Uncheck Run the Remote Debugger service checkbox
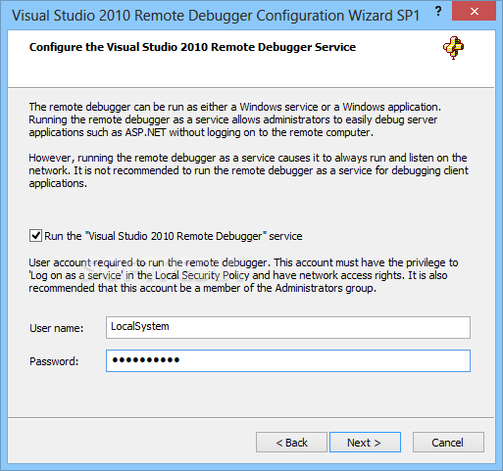The height and width of the screenshot is (471, 503). tap(35, 236)
